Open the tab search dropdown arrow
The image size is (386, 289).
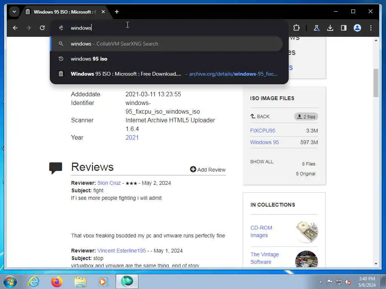click(14, 12)
